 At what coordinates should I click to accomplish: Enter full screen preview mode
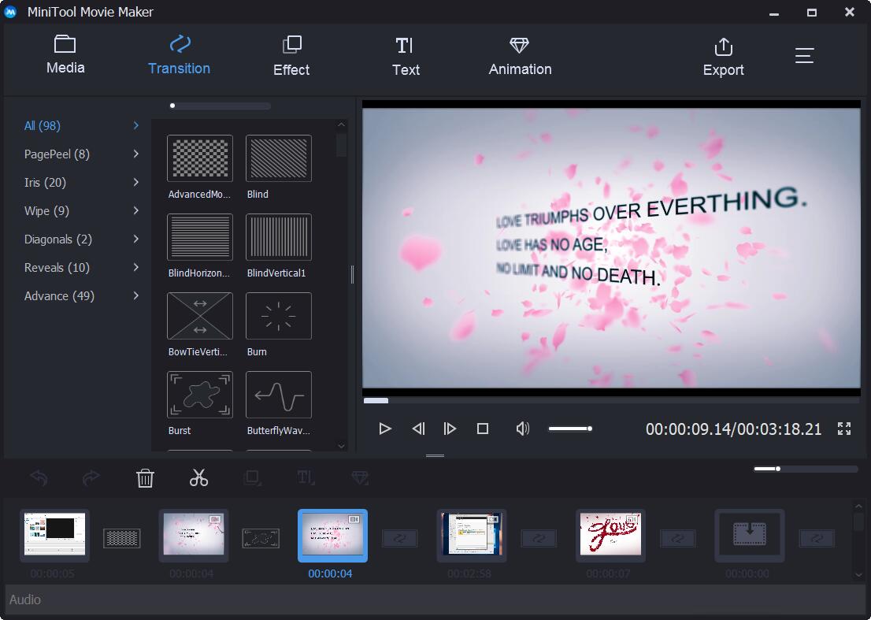click(x=844, y=429)
